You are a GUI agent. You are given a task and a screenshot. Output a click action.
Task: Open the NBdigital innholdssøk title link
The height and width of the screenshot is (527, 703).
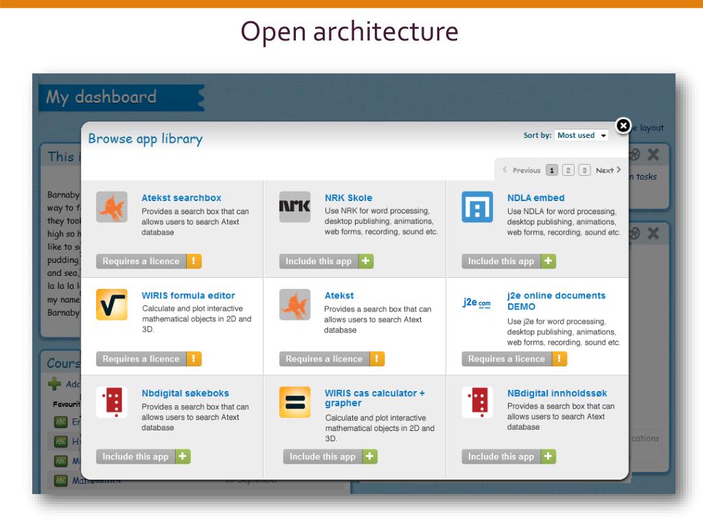click(x=557, y=393)
